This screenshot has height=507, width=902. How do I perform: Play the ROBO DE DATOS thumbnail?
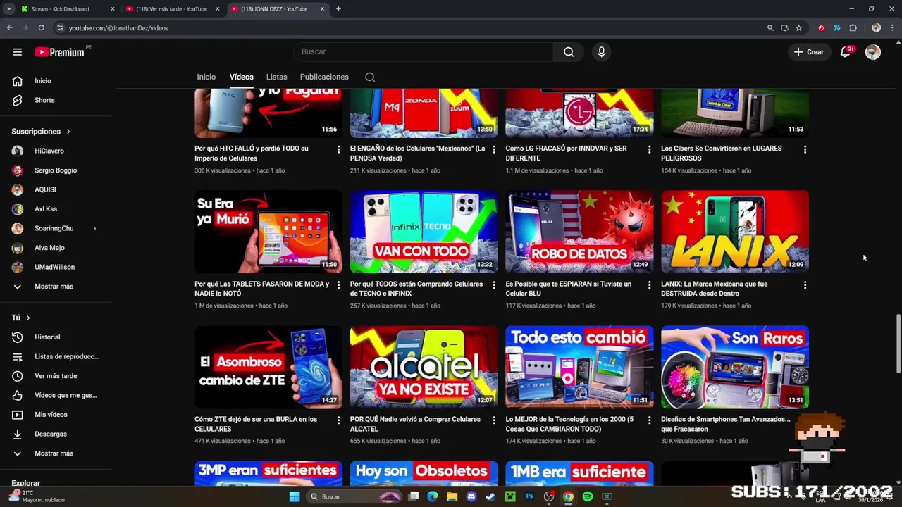click(x=579, y=232)
